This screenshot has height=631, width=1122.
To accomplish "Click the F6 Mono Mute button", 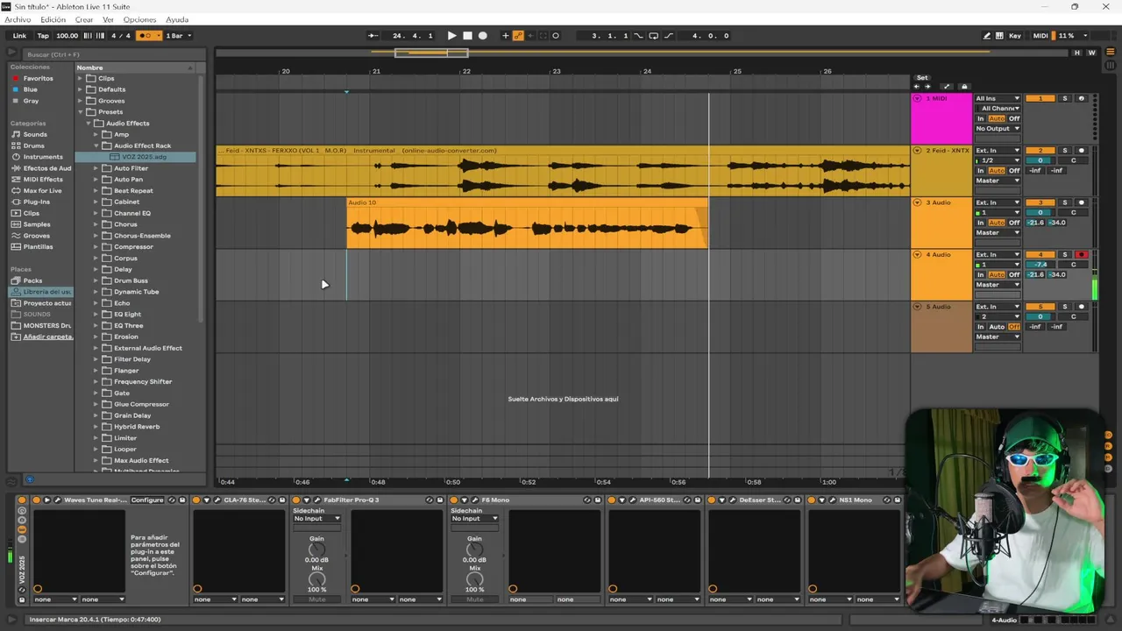I will coord(474,599).
